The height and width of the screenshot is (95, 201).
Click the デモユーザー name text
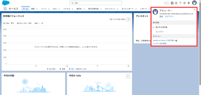(166, 10)
